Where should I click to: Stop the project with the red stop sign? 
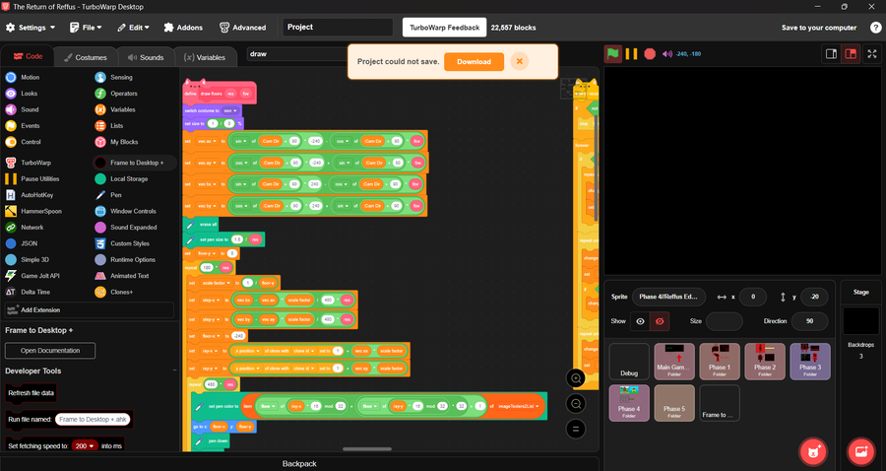[x=650, y=54]
